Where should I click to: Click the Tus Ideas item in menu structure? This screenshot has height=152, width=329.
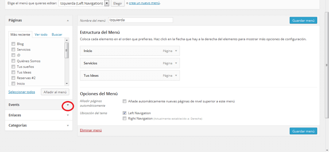click(x=130, y=75)
